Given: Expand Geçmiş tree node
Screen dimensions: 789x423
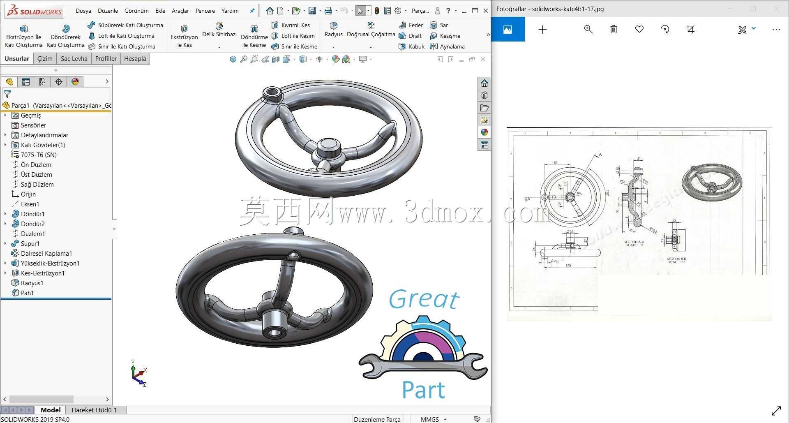Looking at the screenshot, I should click(x=5, y=116).
